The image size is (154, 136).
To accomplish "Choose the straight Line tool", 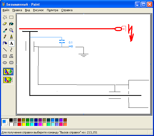I will pyautogui.click(x=5, y=50).
